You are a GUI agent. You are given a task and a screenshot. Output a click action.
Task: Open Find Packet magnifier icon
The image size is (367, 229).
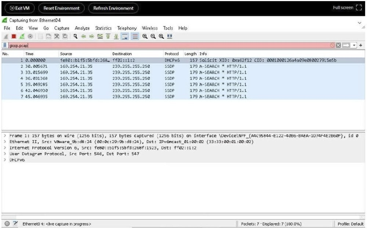pos(75,36)
